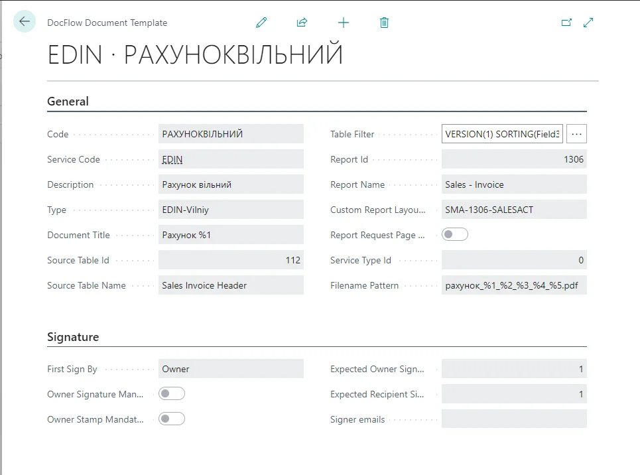Click the back arrow button
The height and width of the screenshot is (475, 640).
[25, 22]
